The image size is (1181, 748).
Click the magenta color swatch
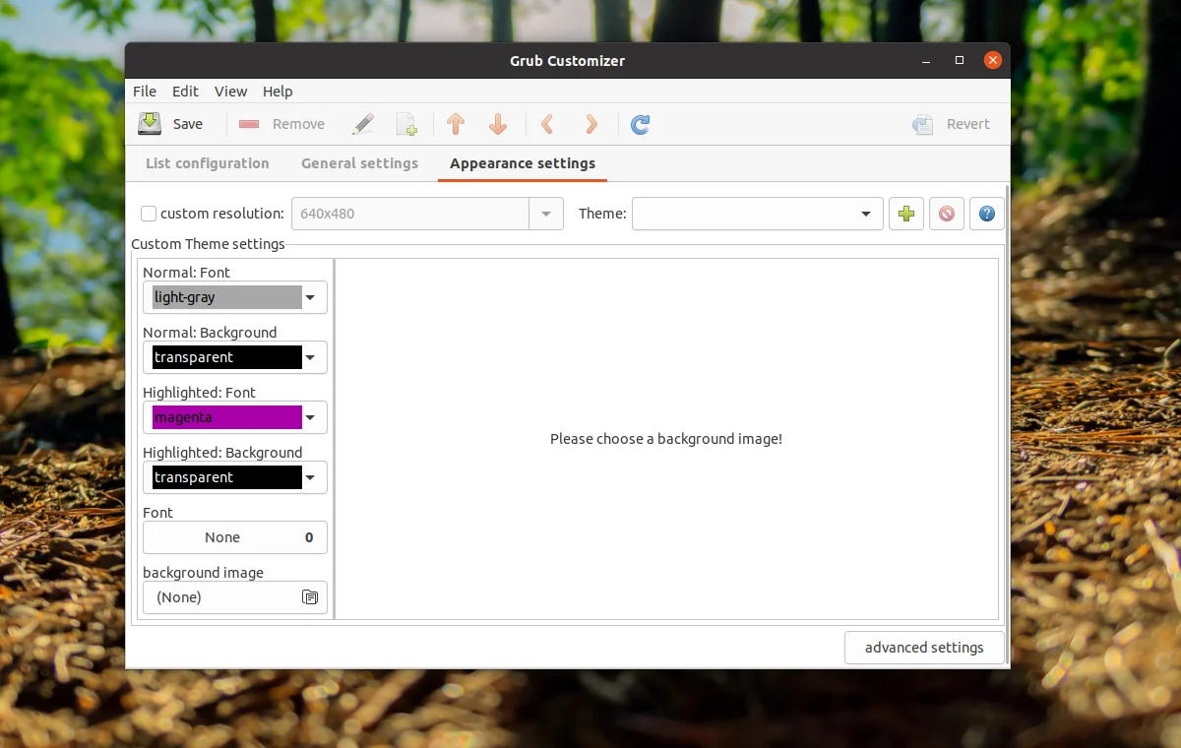click(x=227, y=417)
